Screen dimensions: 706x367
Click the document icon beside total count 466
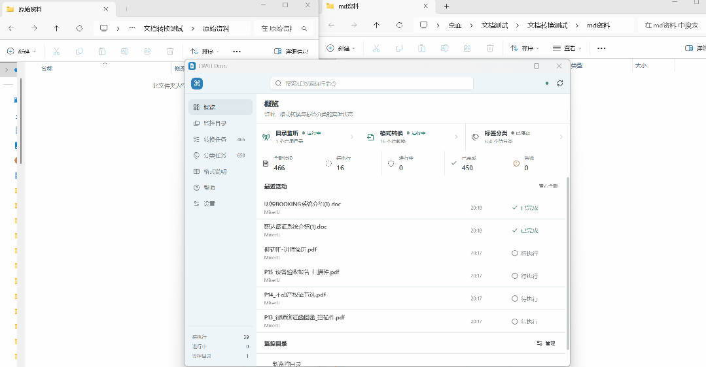point(266,163)
